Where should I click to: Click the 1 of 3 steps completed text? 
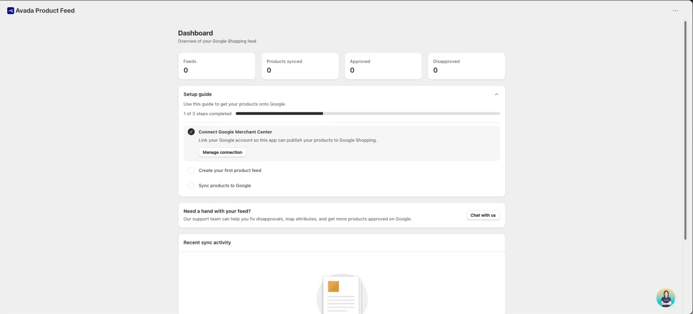207,114
